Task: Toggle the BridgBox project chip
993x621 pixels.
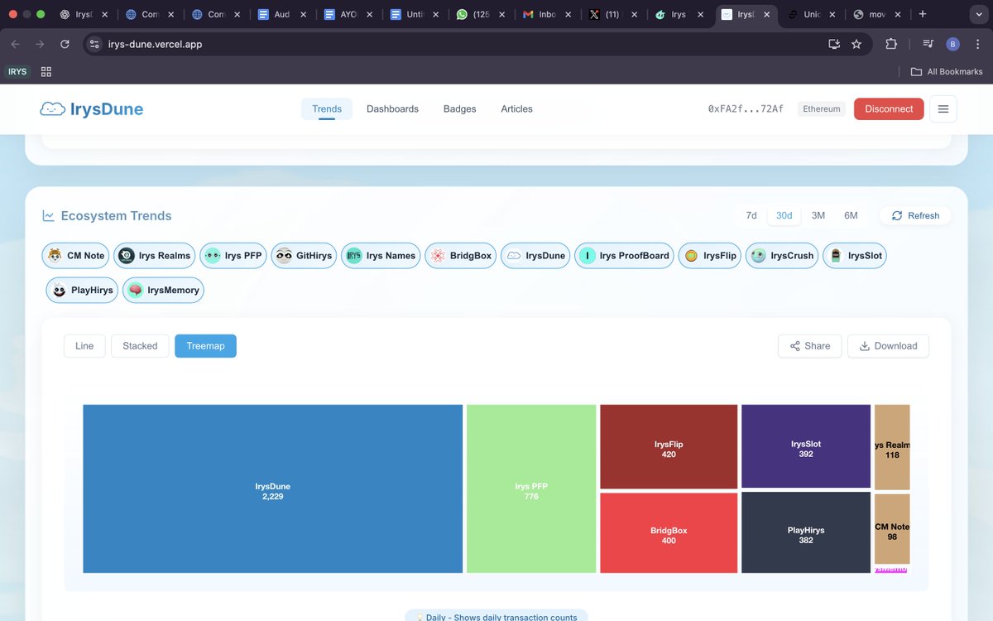Action: click(461, 256)
